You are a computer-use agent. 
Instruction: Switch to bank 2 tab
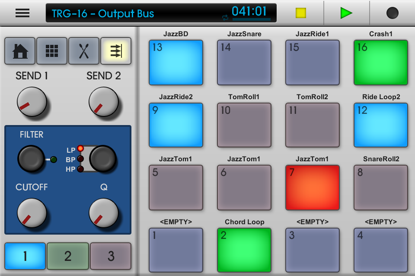[68, 256]
